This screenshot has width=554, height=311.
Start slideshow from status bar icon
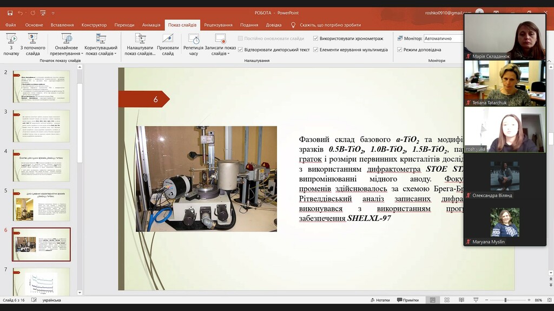[x=476, y=300]
